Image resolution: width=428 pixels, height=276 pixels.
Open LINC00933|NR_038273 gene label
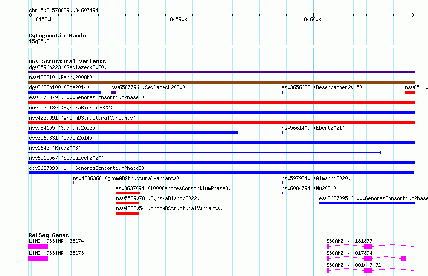click(x=56, y=253)
